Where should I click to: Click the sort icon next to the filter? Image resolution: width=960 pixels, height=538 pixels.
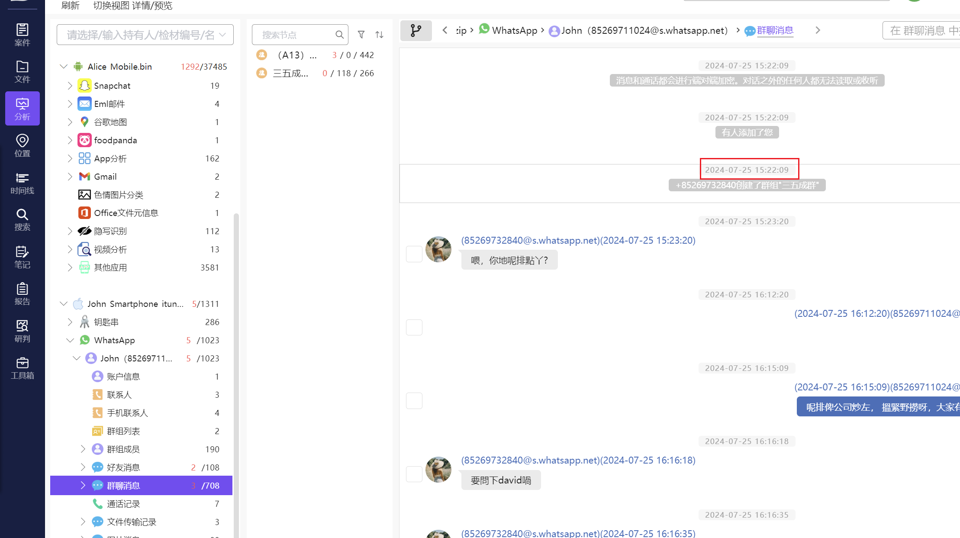[379, 34]
